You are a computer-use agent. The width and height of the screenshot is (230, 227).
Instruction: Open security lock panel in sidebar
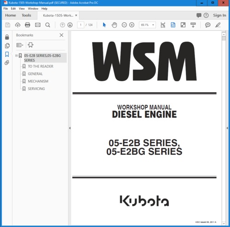7,37
